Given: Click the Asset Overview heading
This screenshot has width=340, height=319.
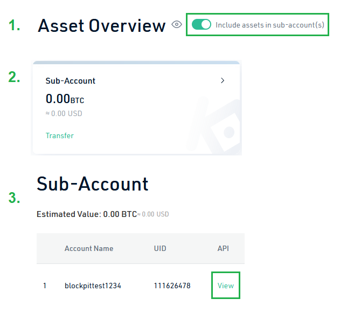Looking at the screenshot, I should point(102,26).
